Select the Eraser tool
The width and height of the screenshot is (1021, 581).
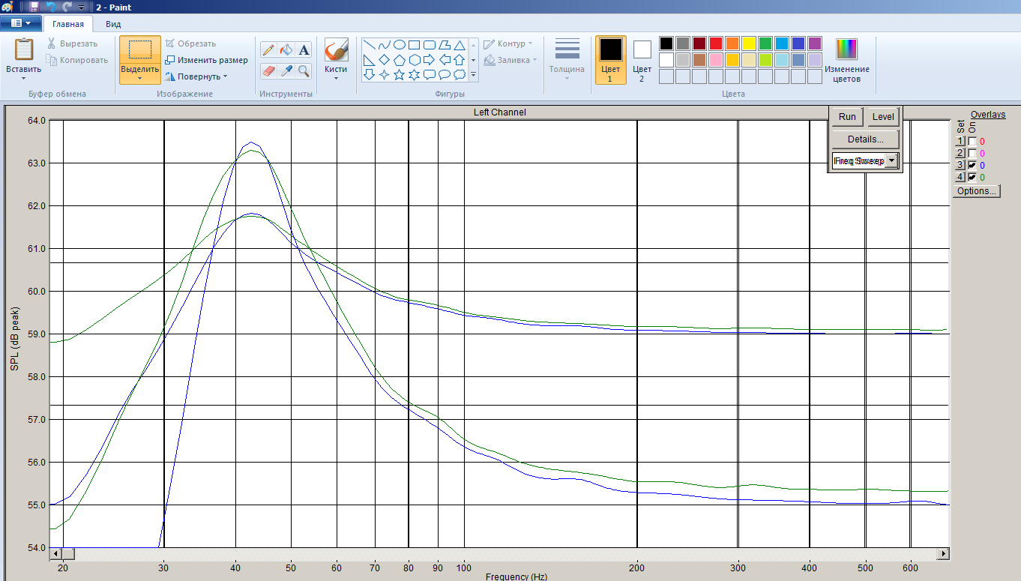tap(268, 70)
